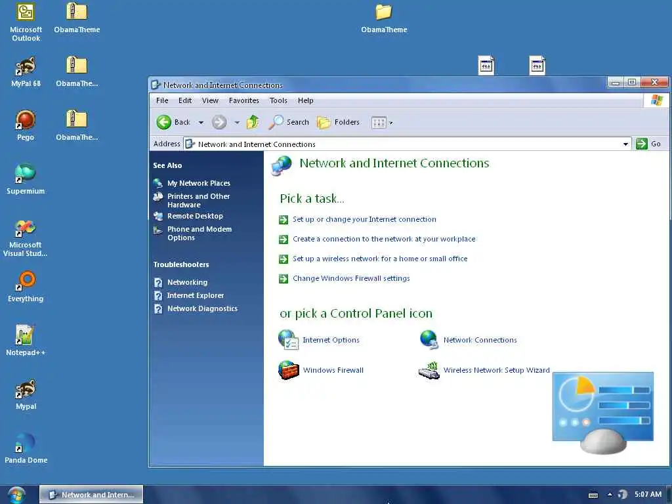
Task: Toggle the Folders pane button
Action: coord(338,122)
